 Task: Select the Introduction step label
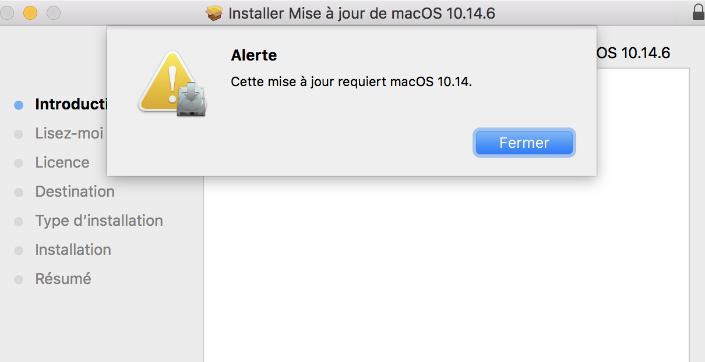tap(70, 104)
